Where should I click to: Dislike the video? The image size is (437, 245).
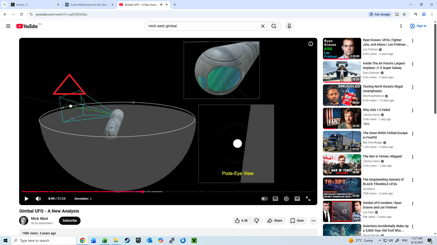(257, 220)
